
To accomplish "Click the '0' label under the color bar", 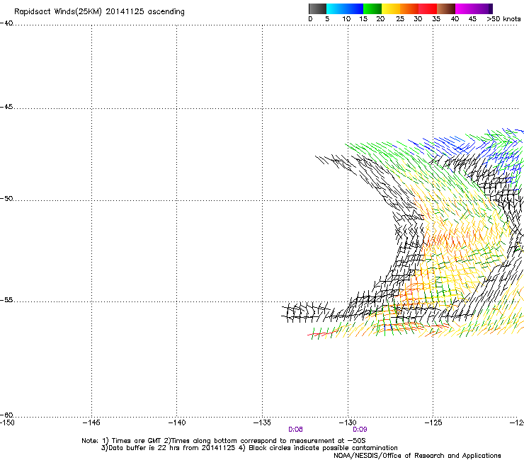I will (310, 19).
